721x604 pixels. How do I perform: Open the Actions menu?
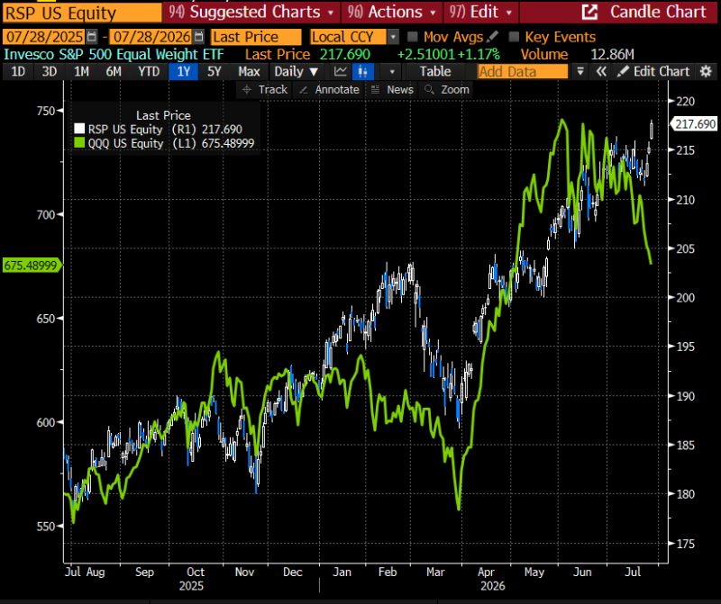[392, 12]
